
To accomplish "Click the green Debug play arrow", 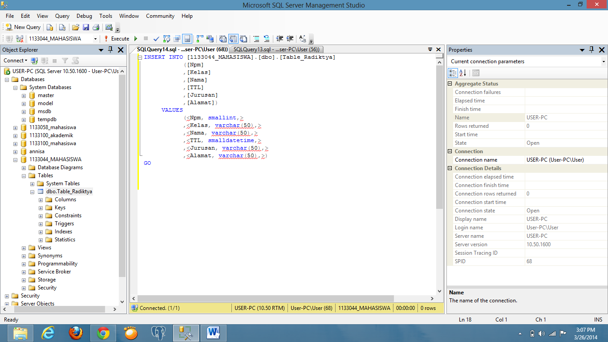I will 136,39.
